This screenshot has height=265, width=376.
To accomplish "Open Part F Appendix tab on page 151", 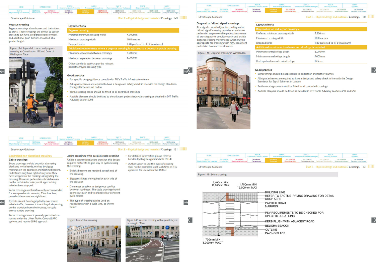I will click(x=167, y=139).
